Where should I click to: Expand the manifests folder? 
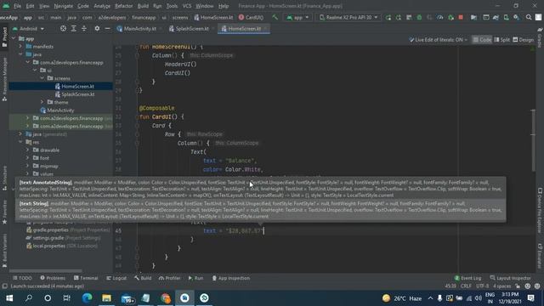[x=20, y=46]
